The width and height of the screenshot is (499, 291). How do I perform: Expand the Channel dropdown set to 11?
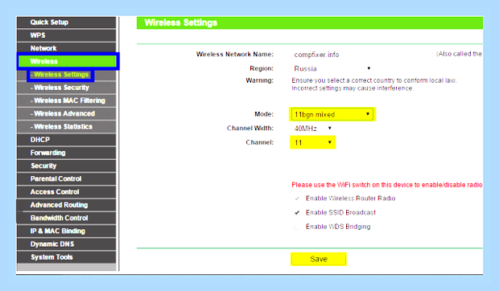click(x=312, y=142)
